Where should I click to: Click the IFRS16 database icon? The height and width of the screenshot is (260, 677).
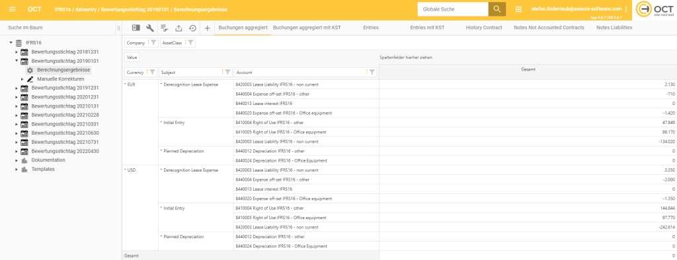coord(19,43)
